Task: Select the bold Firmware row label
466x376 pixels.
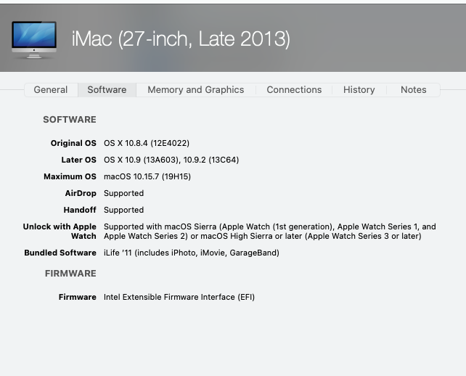Action: point(77,297)
